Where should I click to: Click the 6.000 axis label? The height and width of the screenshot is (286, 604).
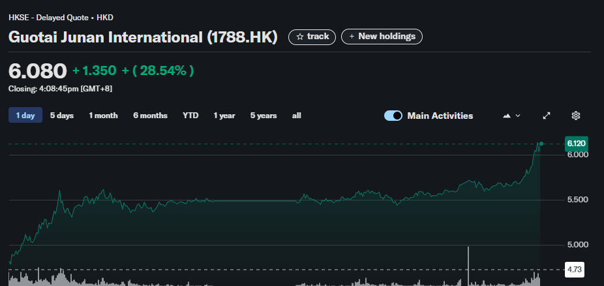(x=577, y=155)
